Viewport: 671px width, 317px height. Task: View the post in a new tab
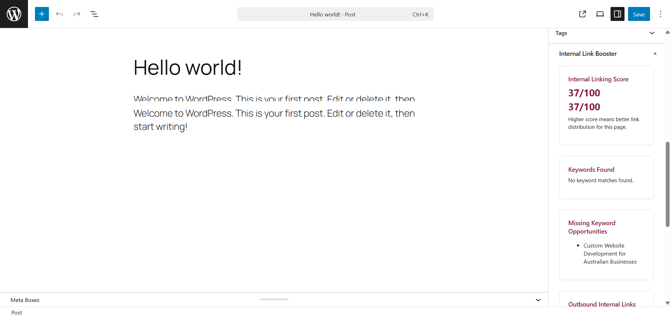tap(583, 14)
